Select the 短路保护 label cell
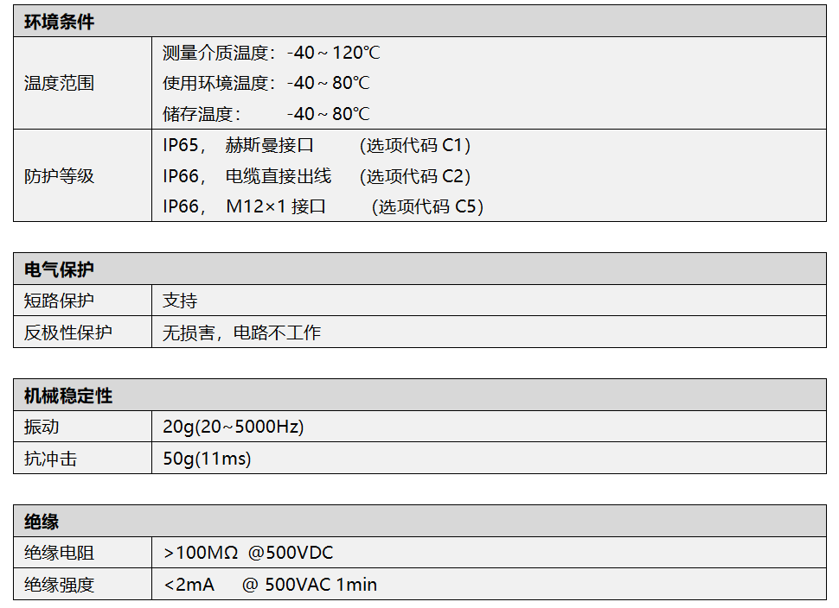839x608 pixels. click(59, 301)
